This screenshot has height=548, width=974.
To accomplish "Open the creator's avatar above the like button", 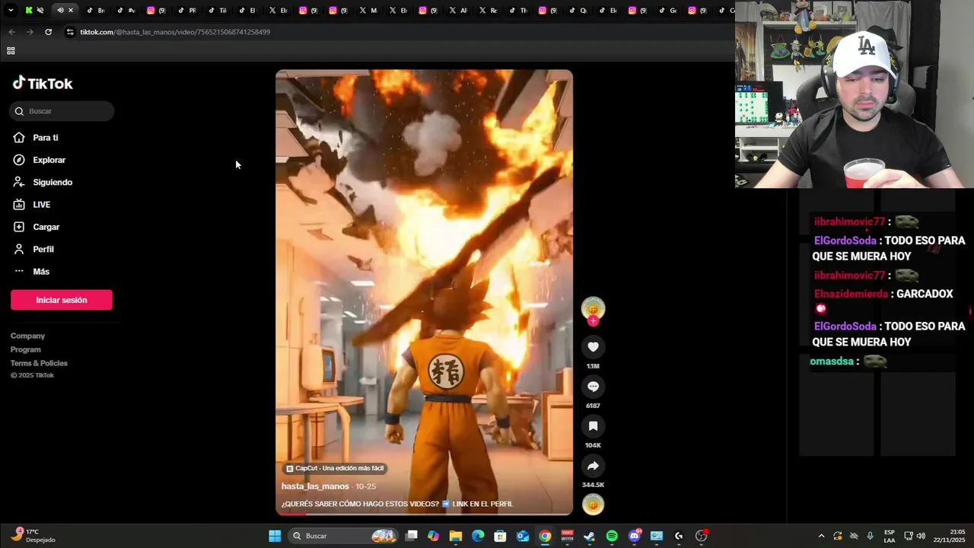I will pos(593,308).
